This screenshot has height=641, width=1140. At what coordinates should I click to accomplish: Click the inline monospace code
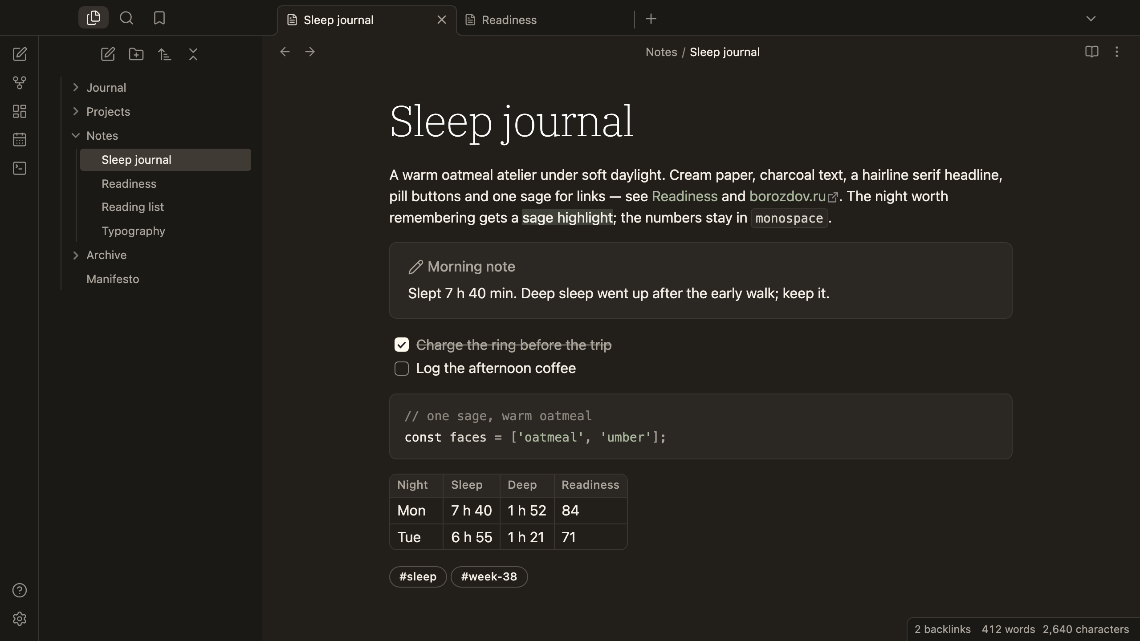(789, 218)
